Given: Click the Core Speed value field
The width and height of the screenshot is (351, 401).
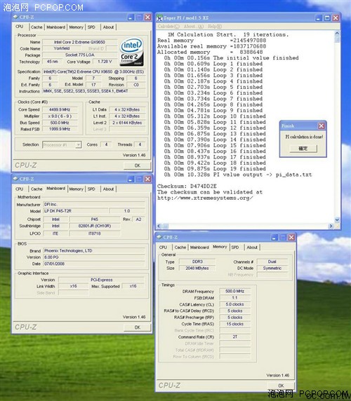Looking at the screenshot, I should click(60, 109).
